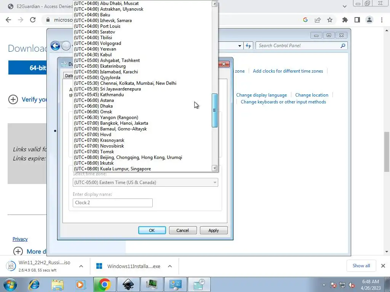Go back in Chrome browser
This screenshot has width=390, height=292.
click(x=8, y=20)
